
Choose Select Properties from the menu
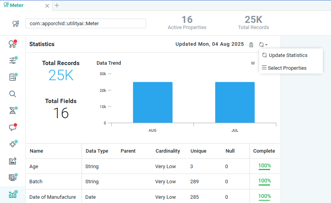[x=287, y=68]
